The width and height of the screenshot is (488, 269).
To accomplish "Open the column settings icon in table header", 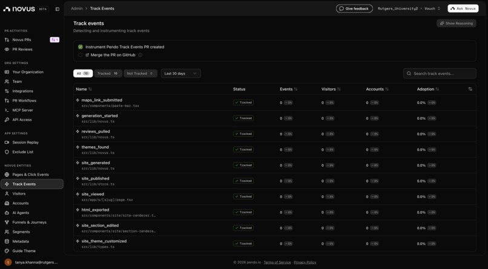I will pos(470,89).
